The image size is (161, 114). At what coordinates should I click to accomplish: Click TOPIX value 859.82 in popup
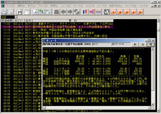[80, 59]
